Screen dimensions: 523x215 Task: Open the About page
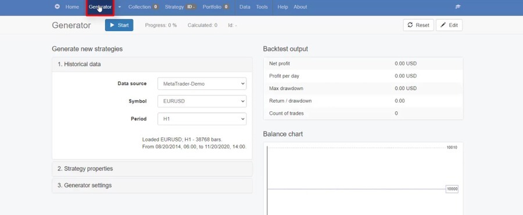(300, 6)
